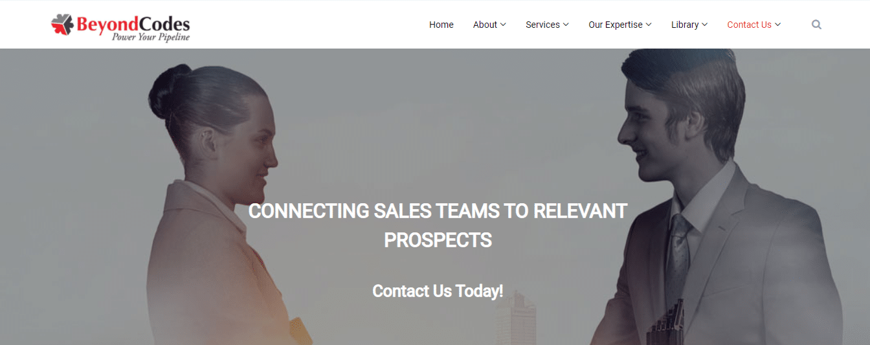Go to the Home page
The image size is (870, 345).
[441, 25]
